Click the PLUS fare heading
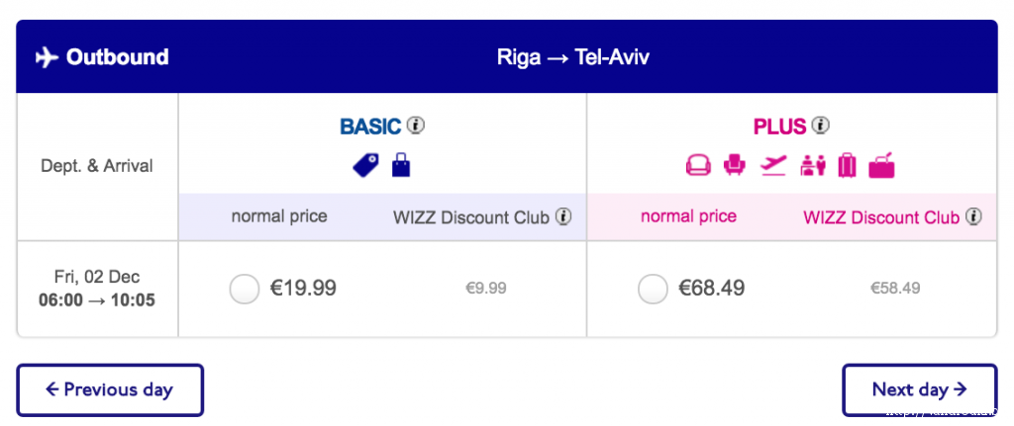 pos(780,127)
